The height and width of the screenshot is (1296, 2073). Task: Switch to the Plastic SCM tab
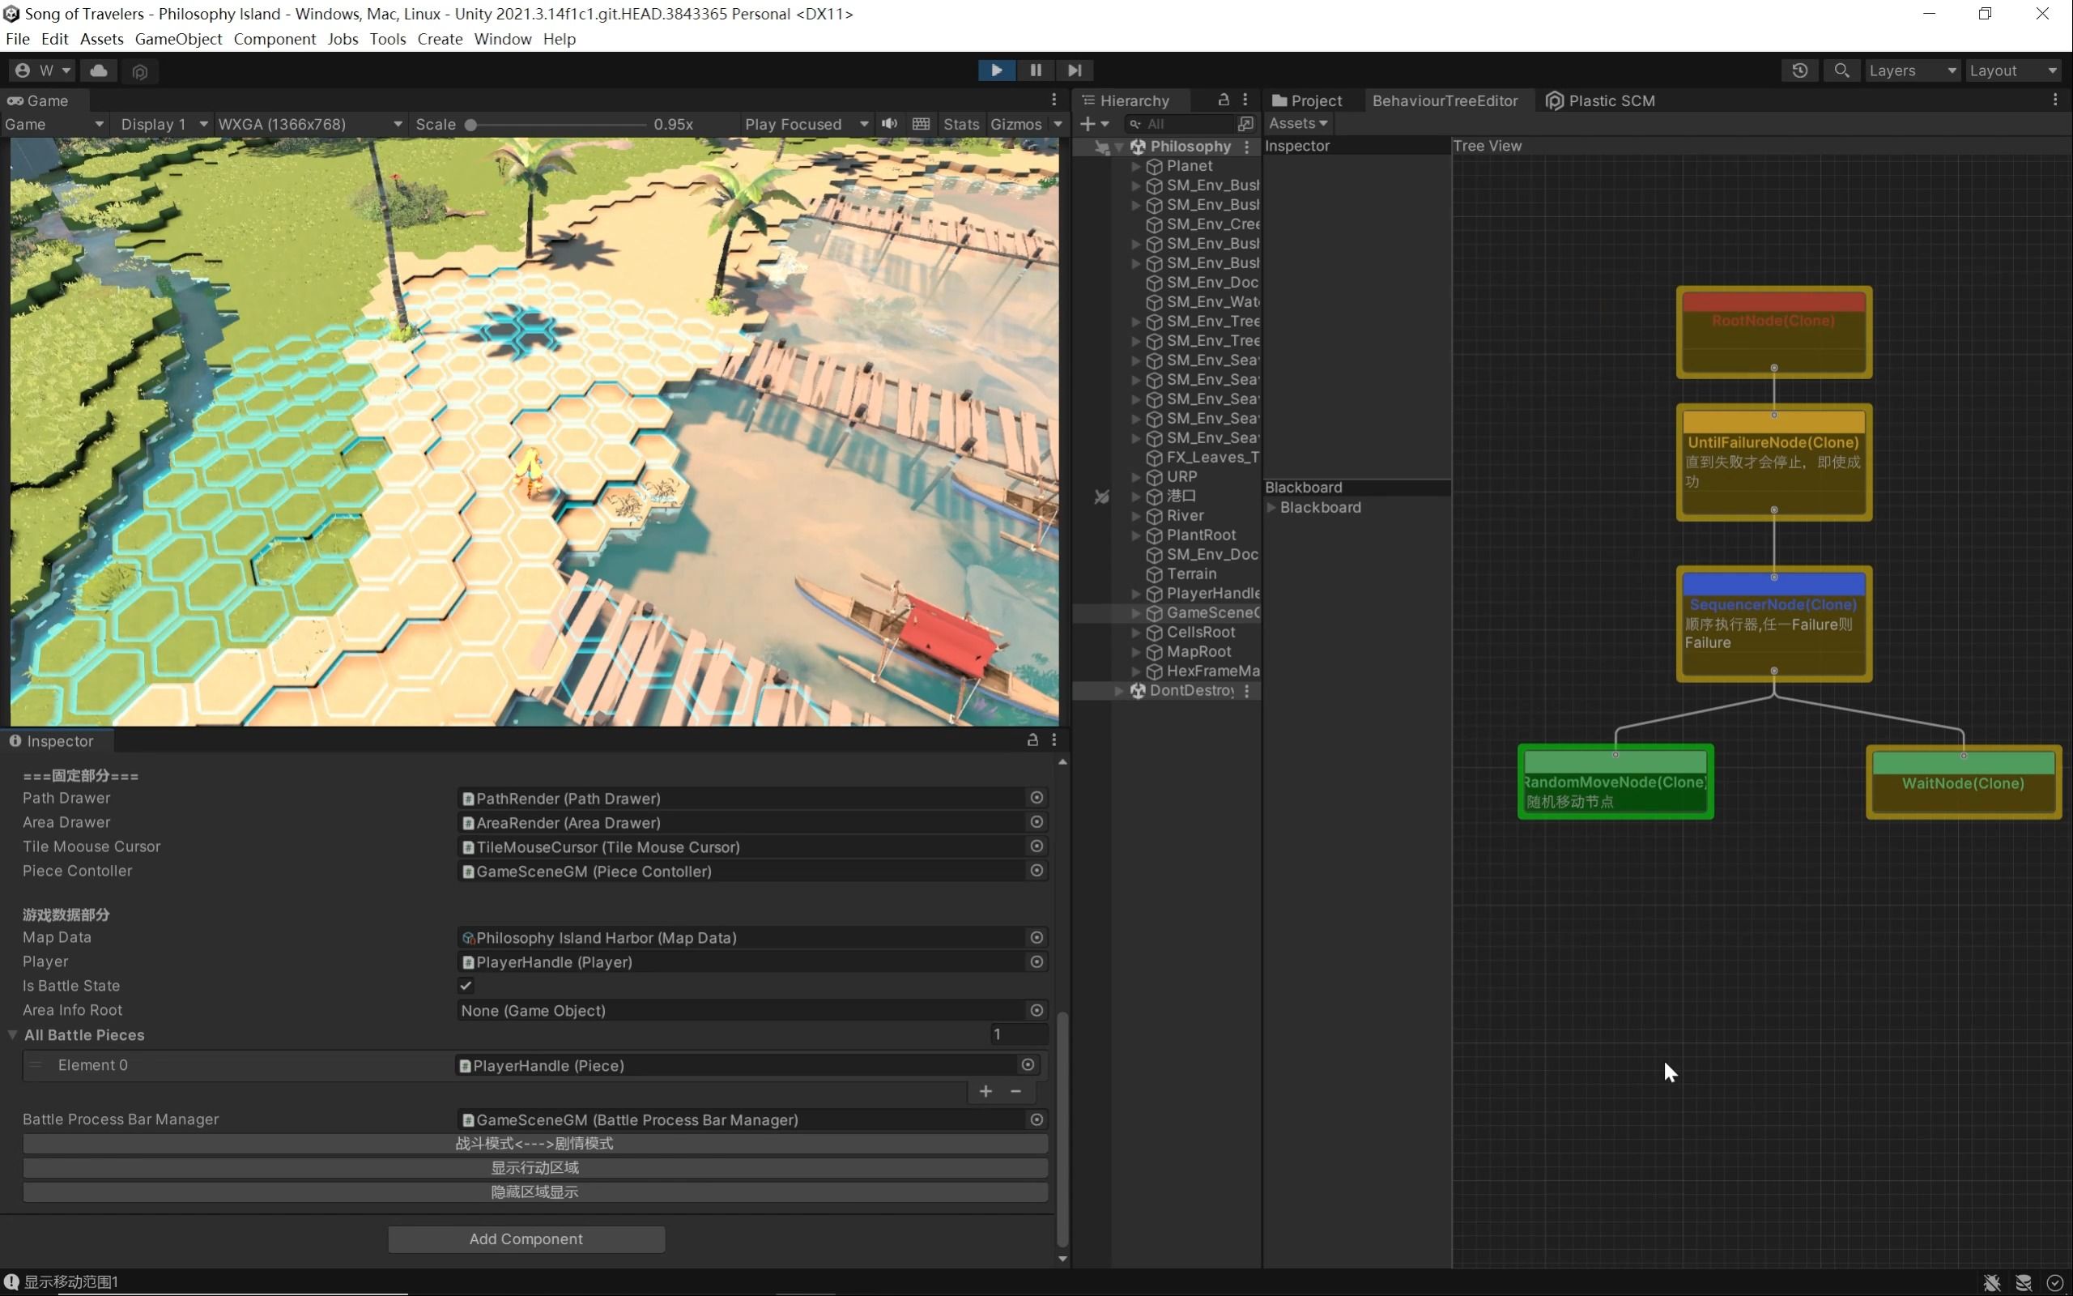pyautogui.click(x=1600, y=100)
